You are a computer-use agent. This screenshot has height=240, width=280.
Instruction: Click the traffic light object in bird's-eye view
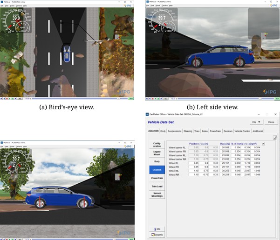click(x=117, y=37)
